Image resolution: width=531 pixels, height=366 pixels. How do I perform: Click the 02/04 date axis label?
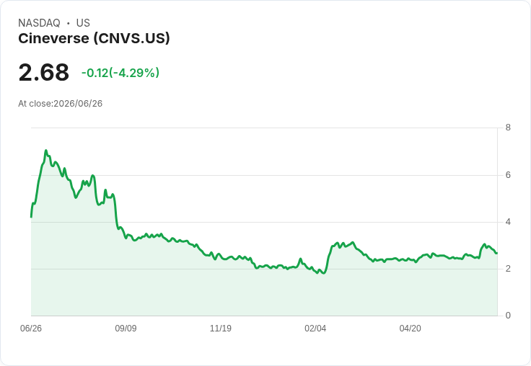click(x=315, y=329)
